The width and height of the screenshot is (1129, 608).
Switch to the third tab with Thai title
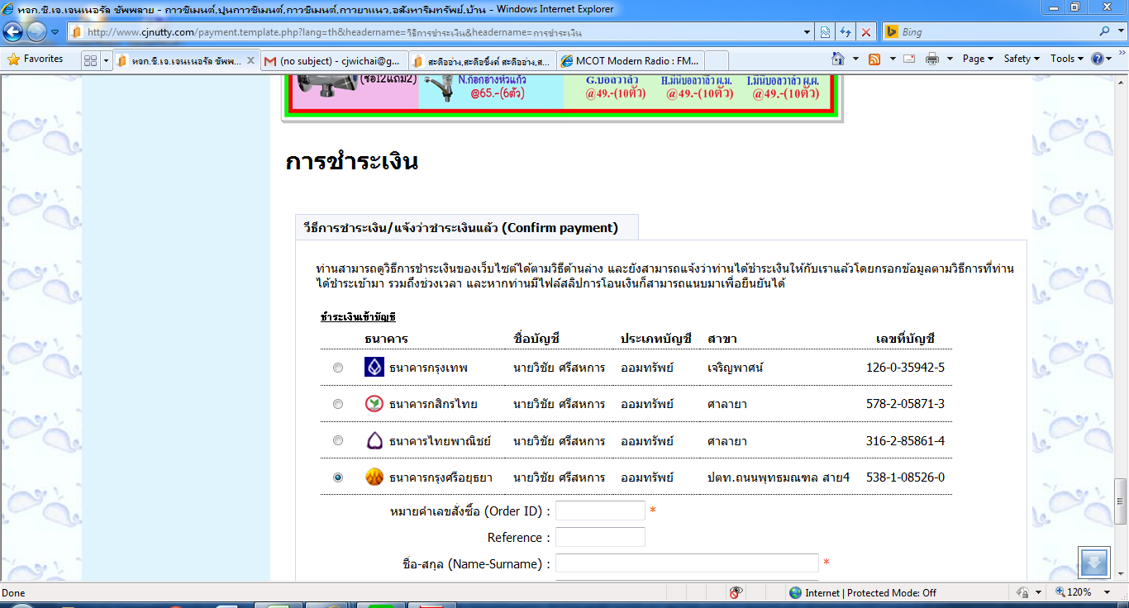click(481, 60)
